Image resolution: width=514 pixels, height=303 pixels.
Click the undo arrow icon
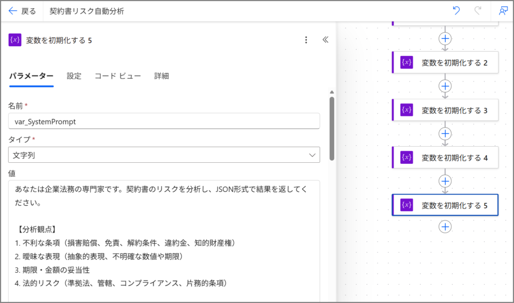coord(456,11)
